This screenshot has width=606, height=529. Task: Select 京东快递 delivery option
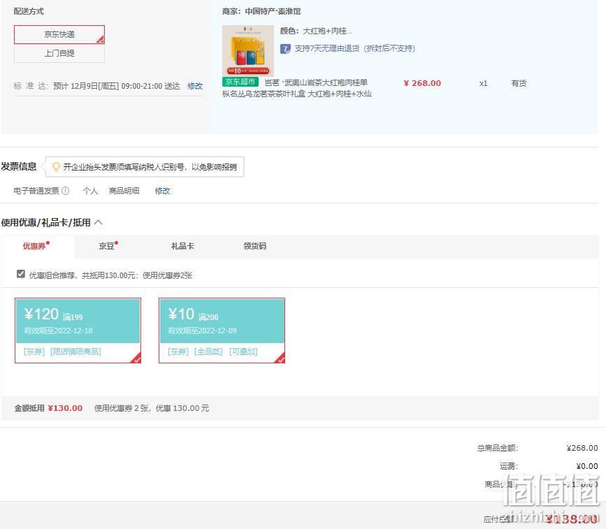(x=59, y=34)
